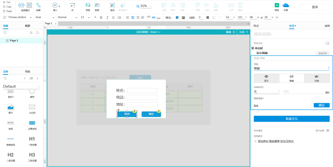
Task: Click the Y position field showing 161
Action: 241,18
